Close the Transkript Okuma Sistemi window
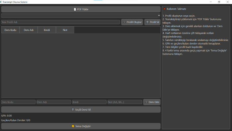Image resolution: width=232 pixels, height=131 pixels. tap(228, 2)
